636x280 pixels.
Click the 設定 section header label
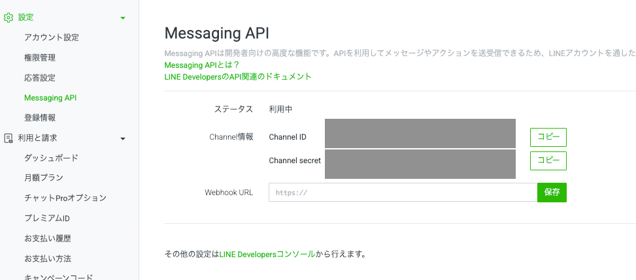(x=25, y=18)
